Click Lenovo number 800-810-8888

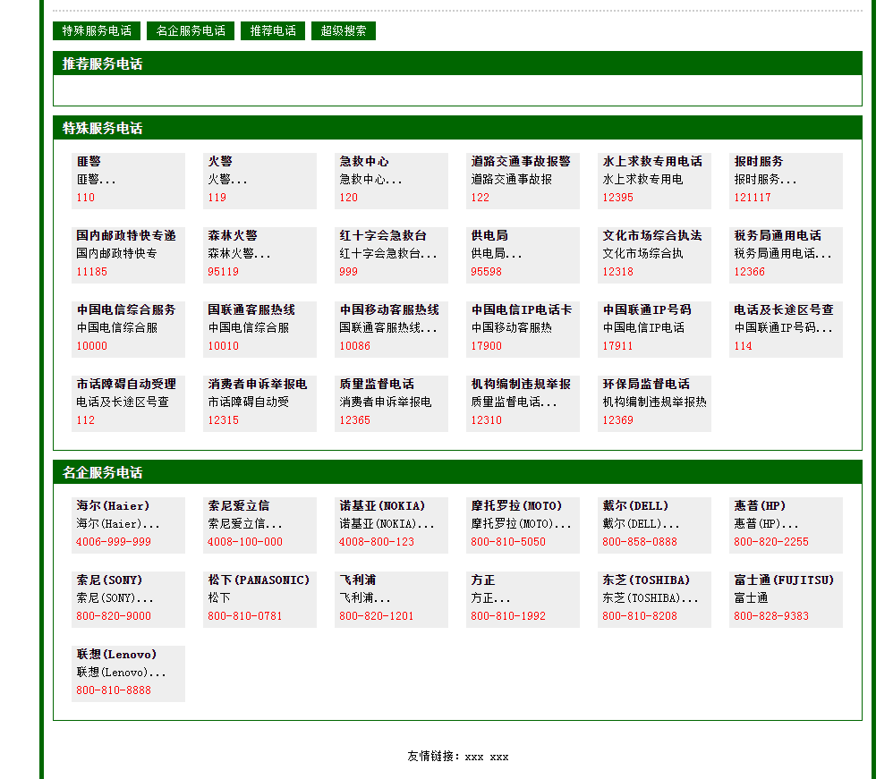(114, 690)
